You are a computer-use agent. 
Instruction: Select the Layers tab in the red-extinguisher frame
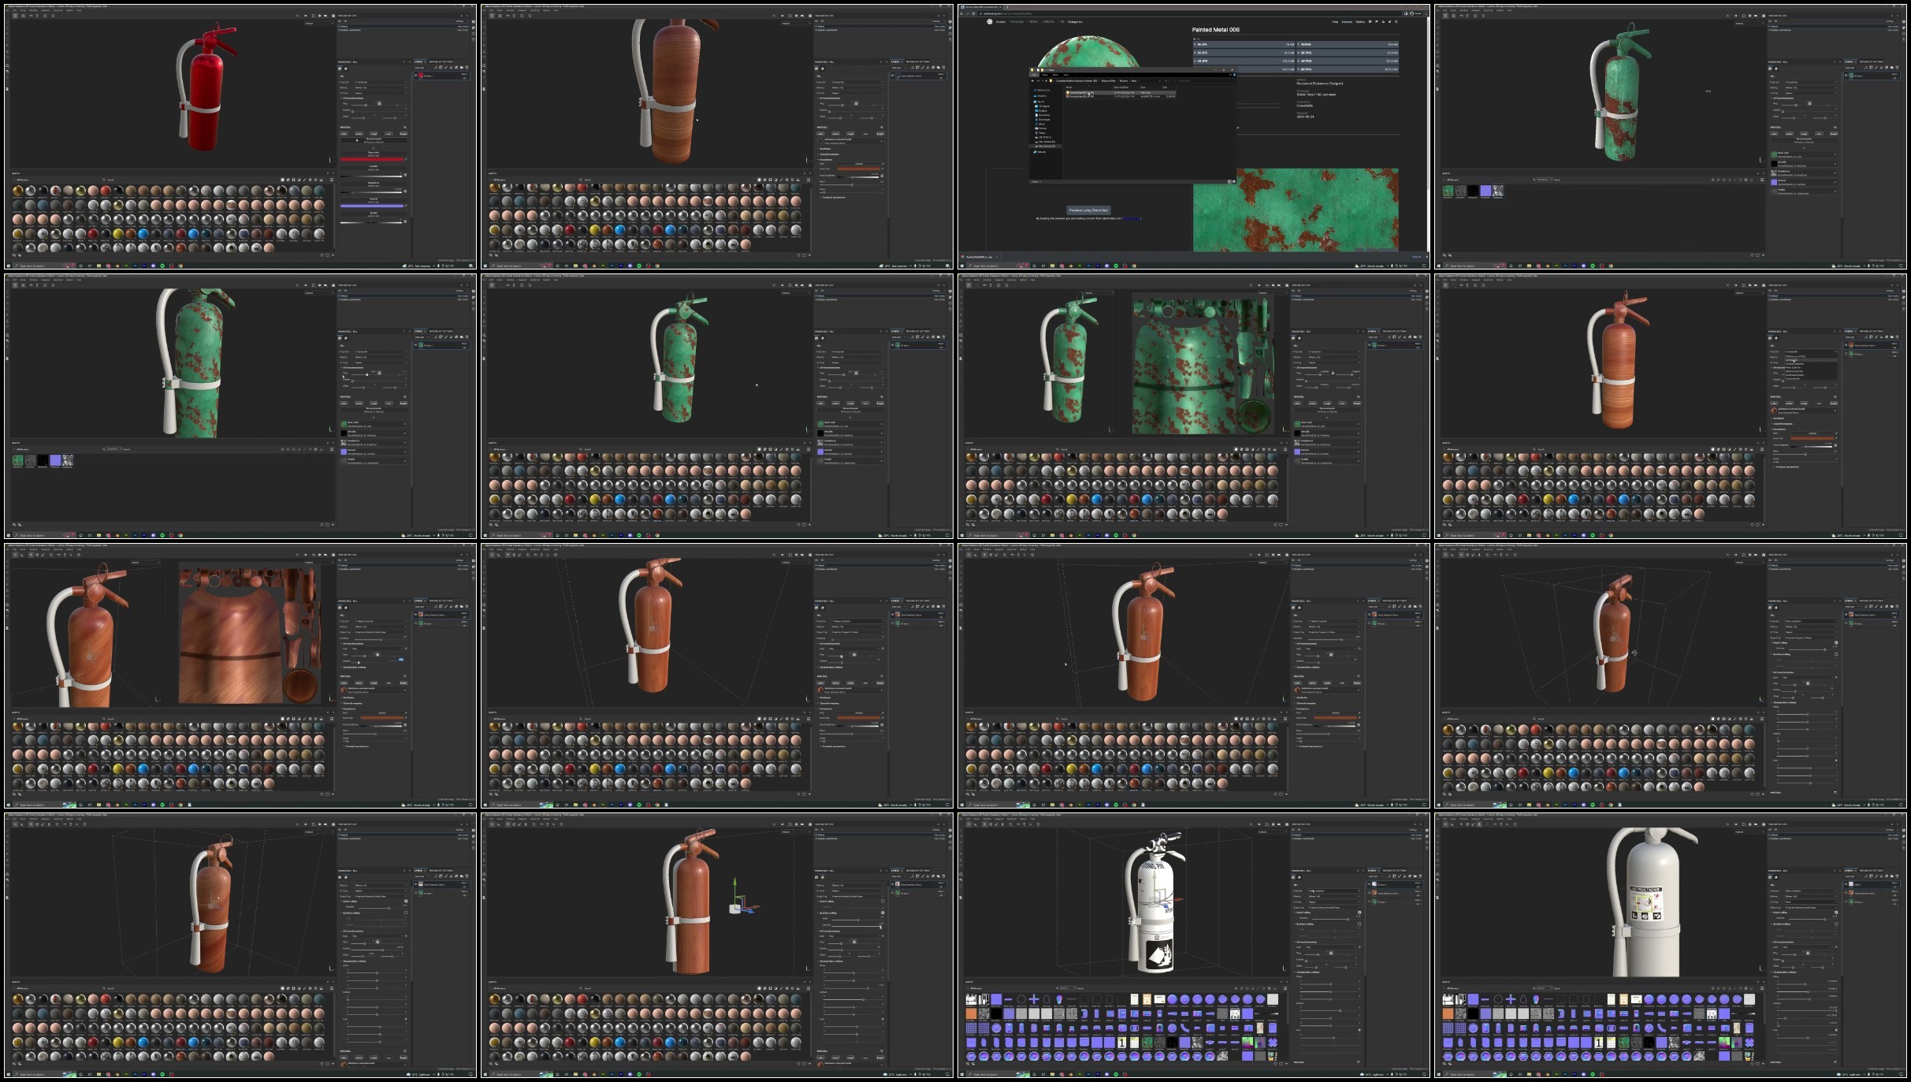click(x=419, y=61)
